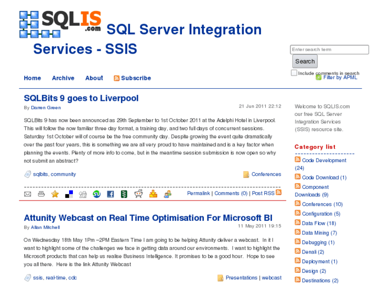The image size is (381, 286).
Task: Open Code Development (24) category
Action: [x=324, y=161]
